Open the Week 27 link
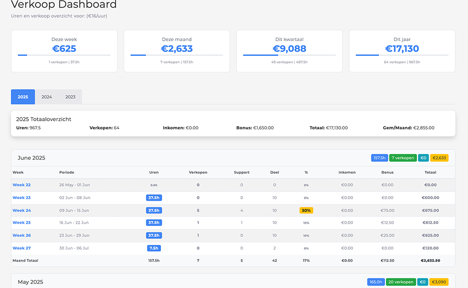The width and height of the screenshot is (468, 288). 22,248
